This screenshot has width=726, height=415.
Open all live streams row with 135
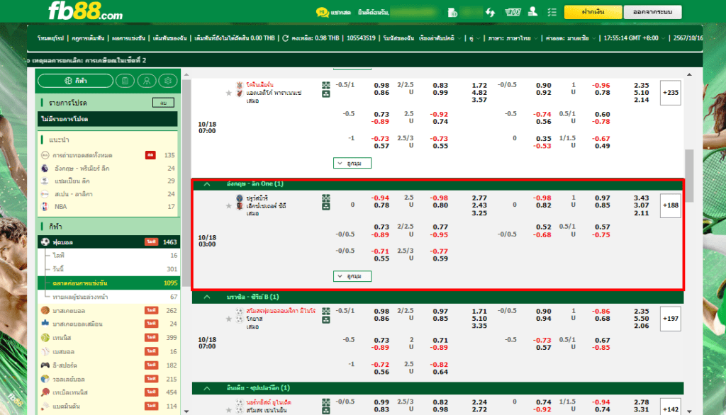tap(108, 156)
